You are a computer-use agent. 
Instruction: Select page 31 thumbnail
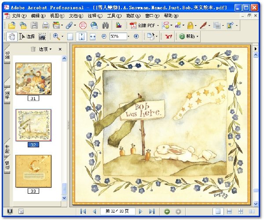pos(33,79)
